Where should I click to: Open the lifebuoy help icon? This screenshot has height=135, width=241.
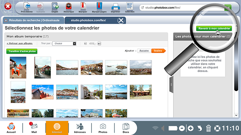click(x=217, y=128)
